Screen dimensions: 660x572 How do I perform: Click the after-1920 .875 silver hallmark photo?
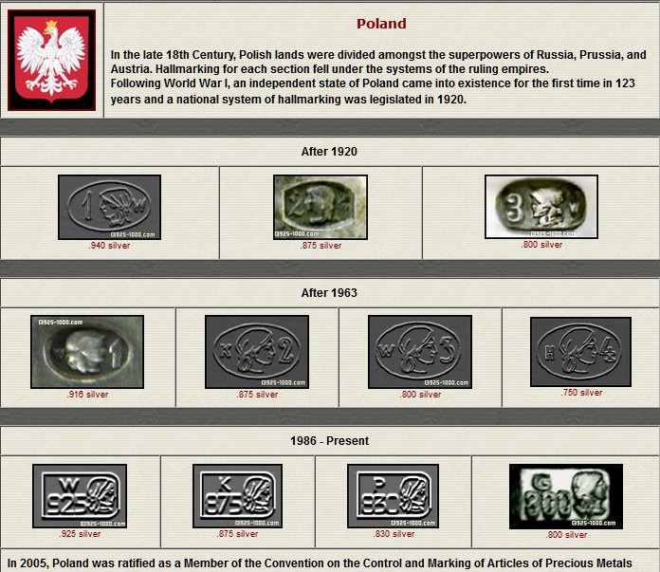(x=321, y=207)
